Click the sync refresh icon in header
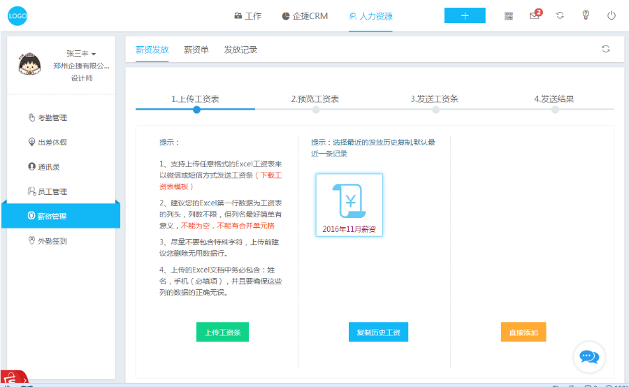Screen dimensions: 629x387 (x=560, y=15)
